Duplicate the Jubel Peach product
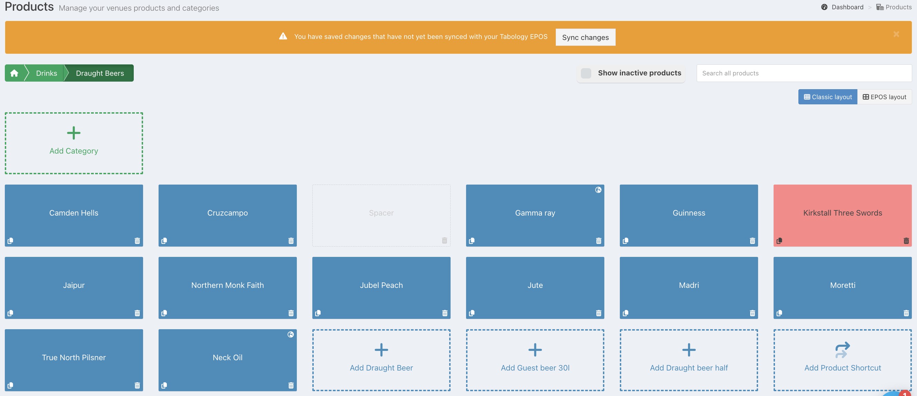 (318, 313)
